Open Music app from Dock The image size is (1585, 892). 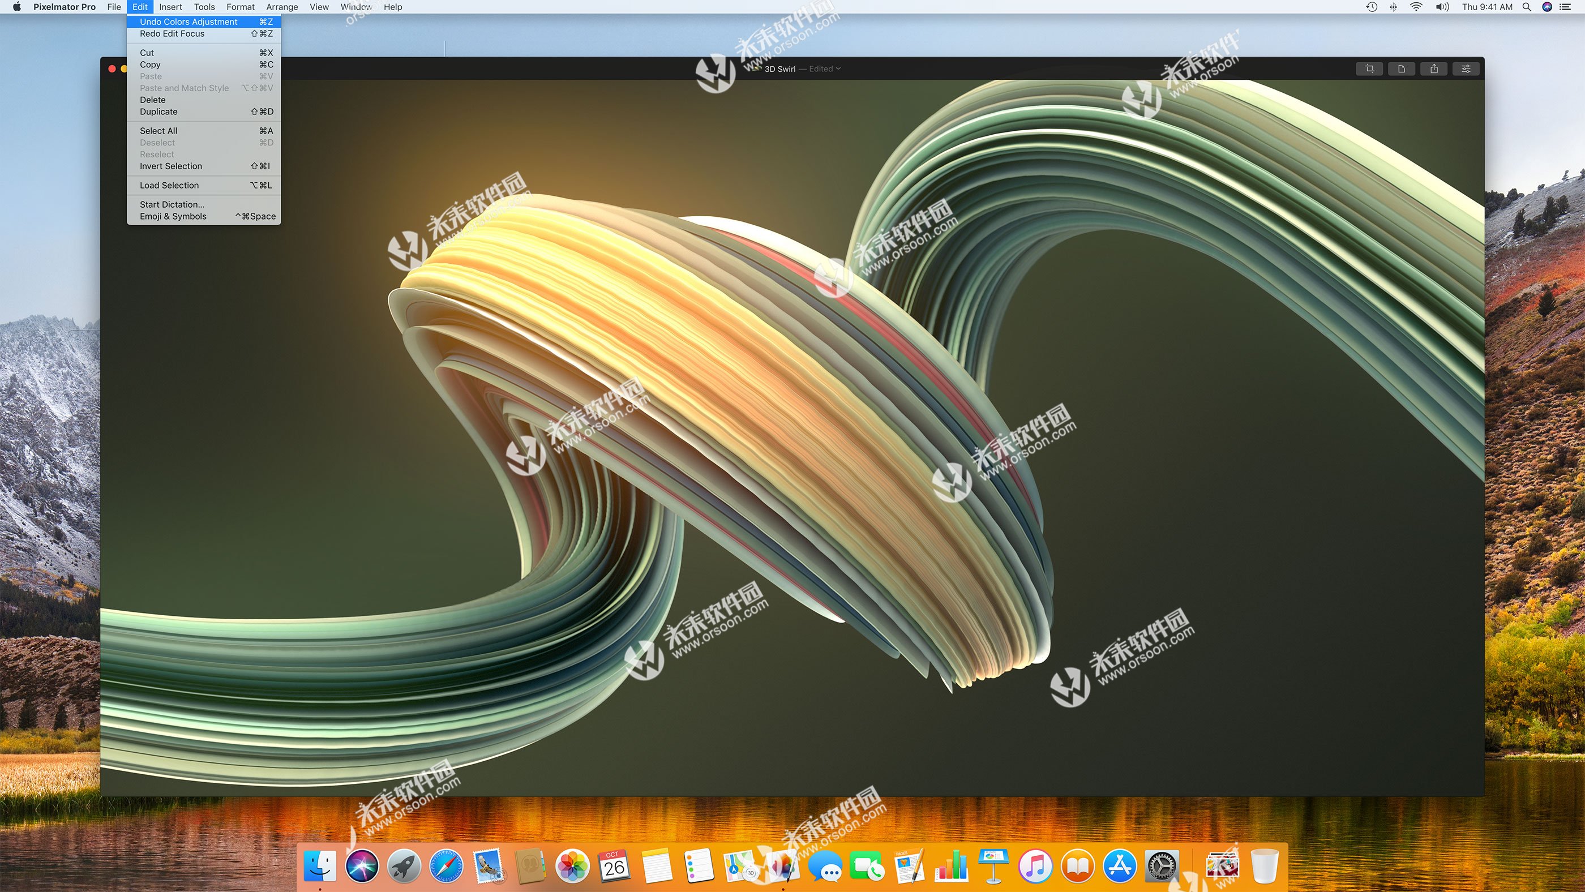click(1034, 866)
